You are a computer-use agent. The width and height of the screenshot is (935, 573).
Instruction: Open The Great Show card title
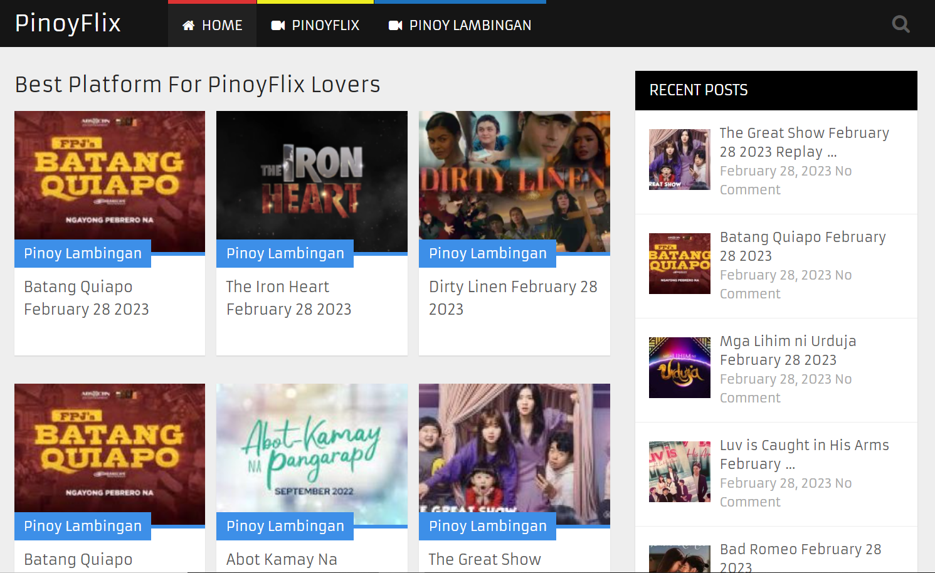(485, 559)
